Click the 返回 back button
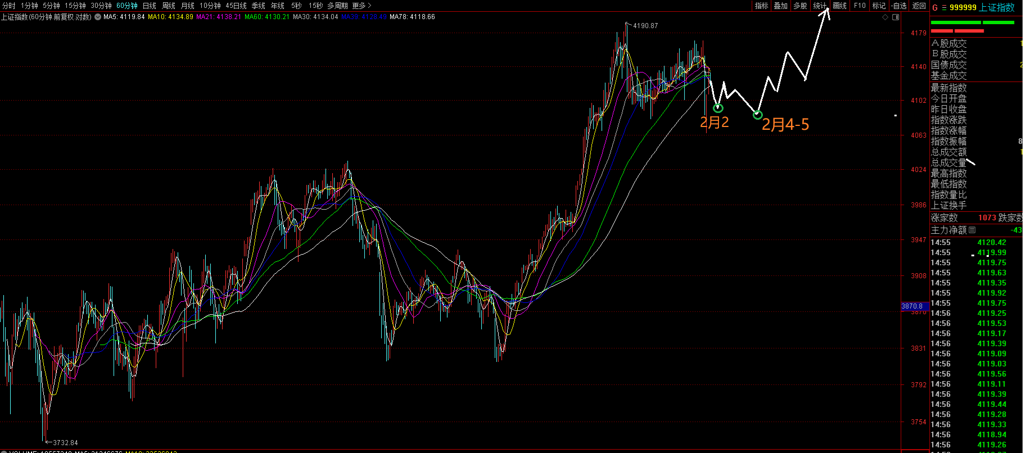The width and height of the screenshot is (1031, 453). pos(919,6)
